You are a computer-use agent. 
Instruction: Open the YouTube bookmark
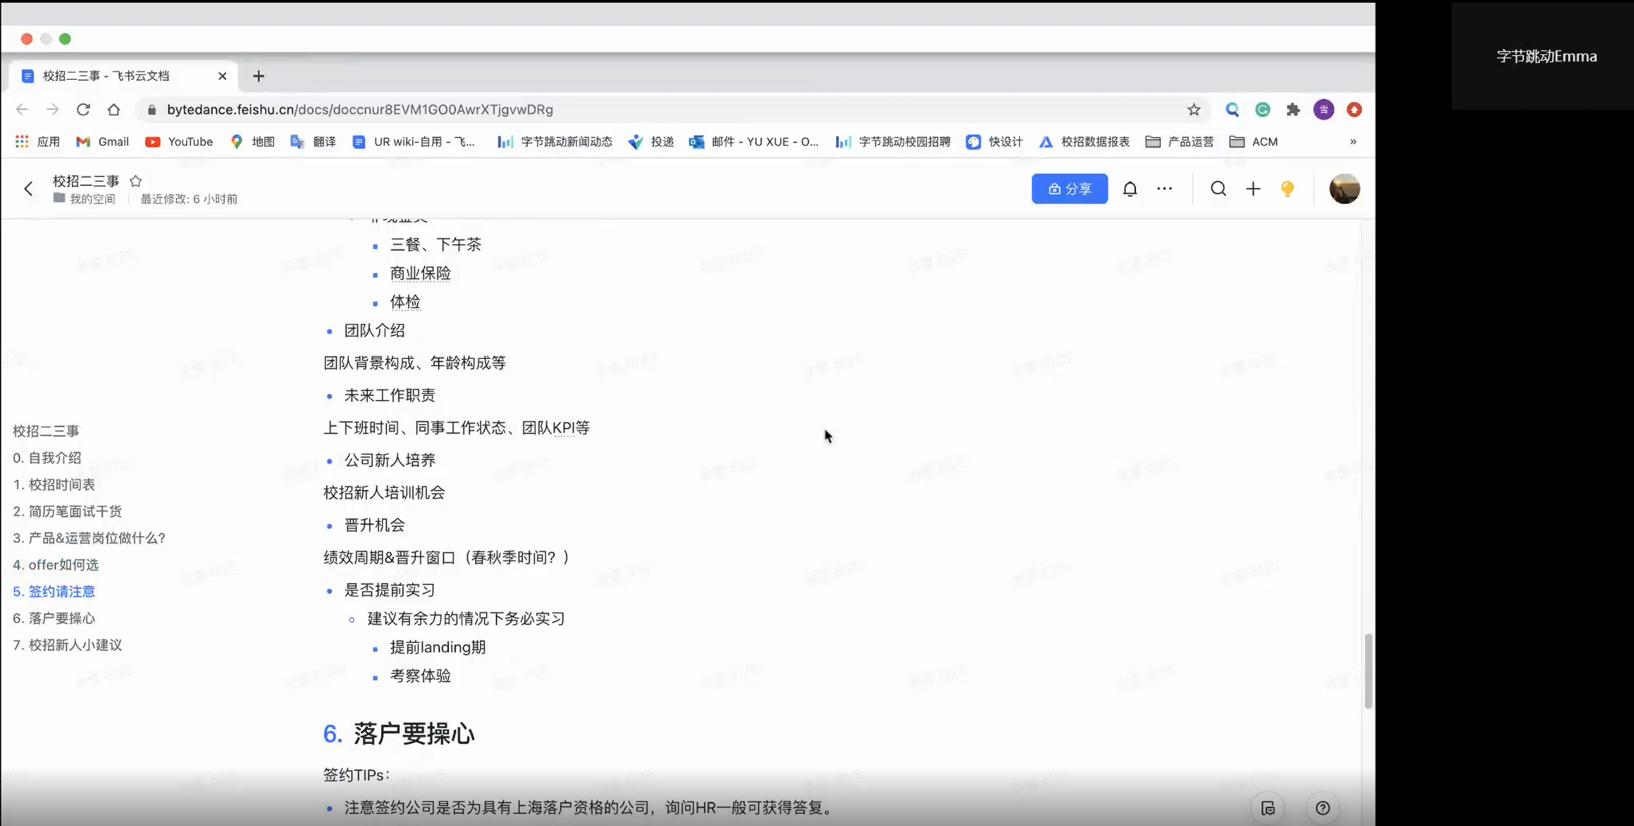pos(179,142)
